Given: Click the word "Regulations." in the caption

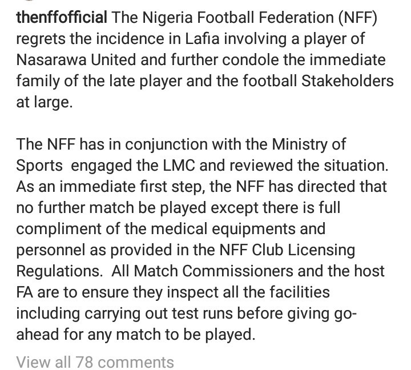Looking at the screenshot, I should [59, 271].
